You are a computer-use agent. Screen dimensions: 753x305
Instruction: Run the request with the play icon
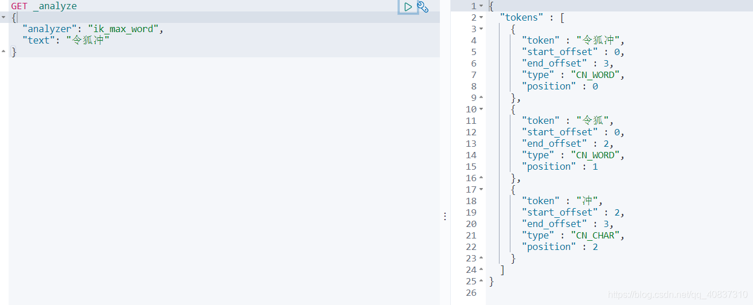point(408,7)
